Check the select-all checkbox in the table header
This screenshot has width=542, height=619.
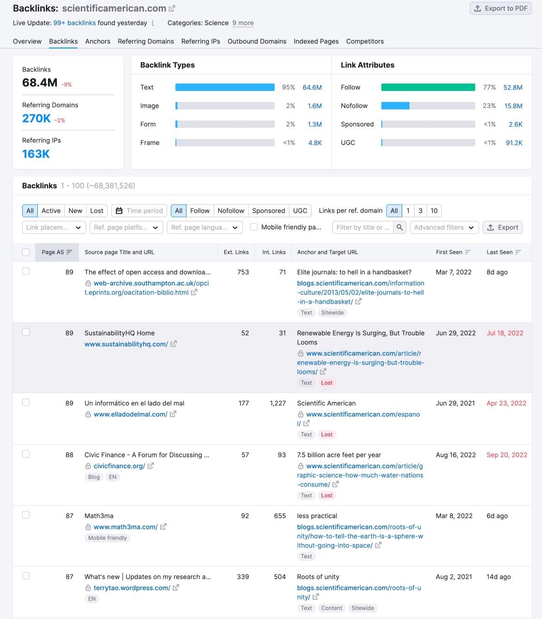click(26, 252)
